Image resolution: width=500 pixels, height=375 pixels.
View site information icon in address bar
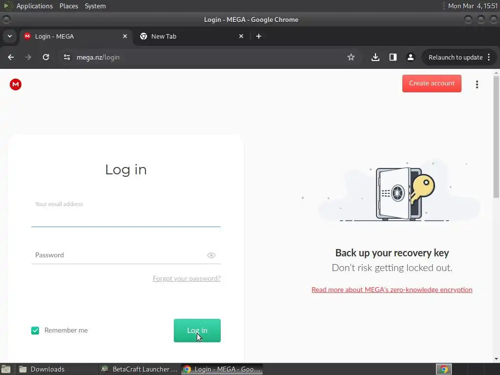[x=66, y=57]
